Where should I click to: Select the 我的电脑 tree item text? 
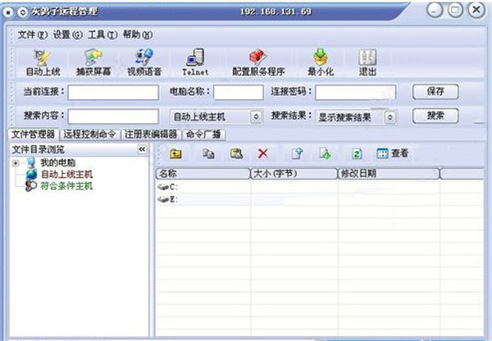point(57,162)
